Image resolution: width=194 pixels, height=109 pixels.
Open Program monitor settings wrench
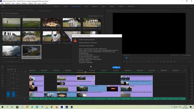coord(181,55)
